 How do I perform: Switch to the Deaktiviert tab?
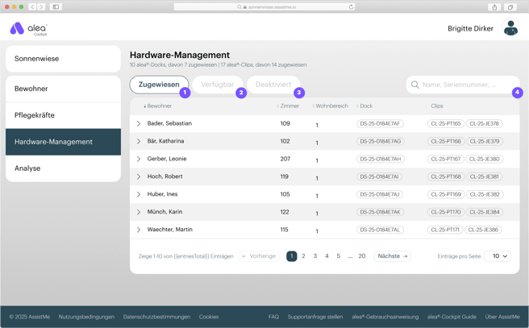tap(273, 85)
